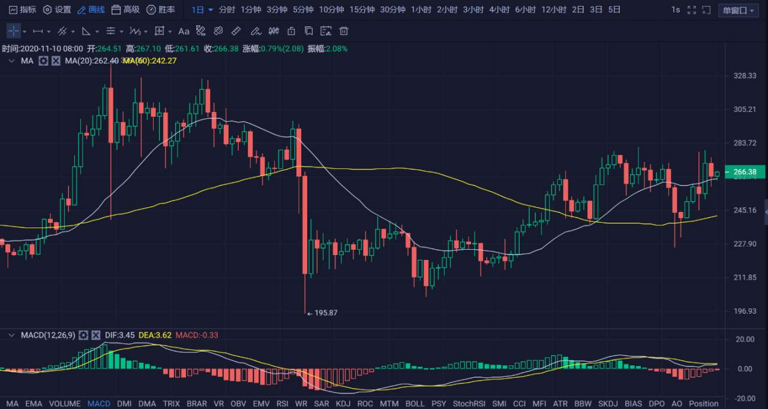Switch to 分时 timeframe
Image resolution: width=768 pixels, height=409 pixels.
227,10
